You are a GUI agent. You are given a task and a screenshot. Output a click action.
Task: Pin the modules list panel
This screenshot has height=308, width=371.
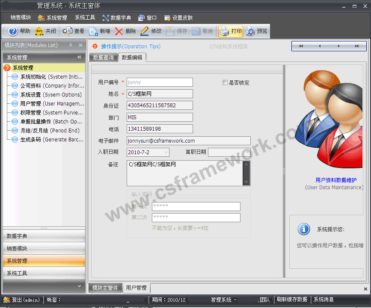pos(71,45)
